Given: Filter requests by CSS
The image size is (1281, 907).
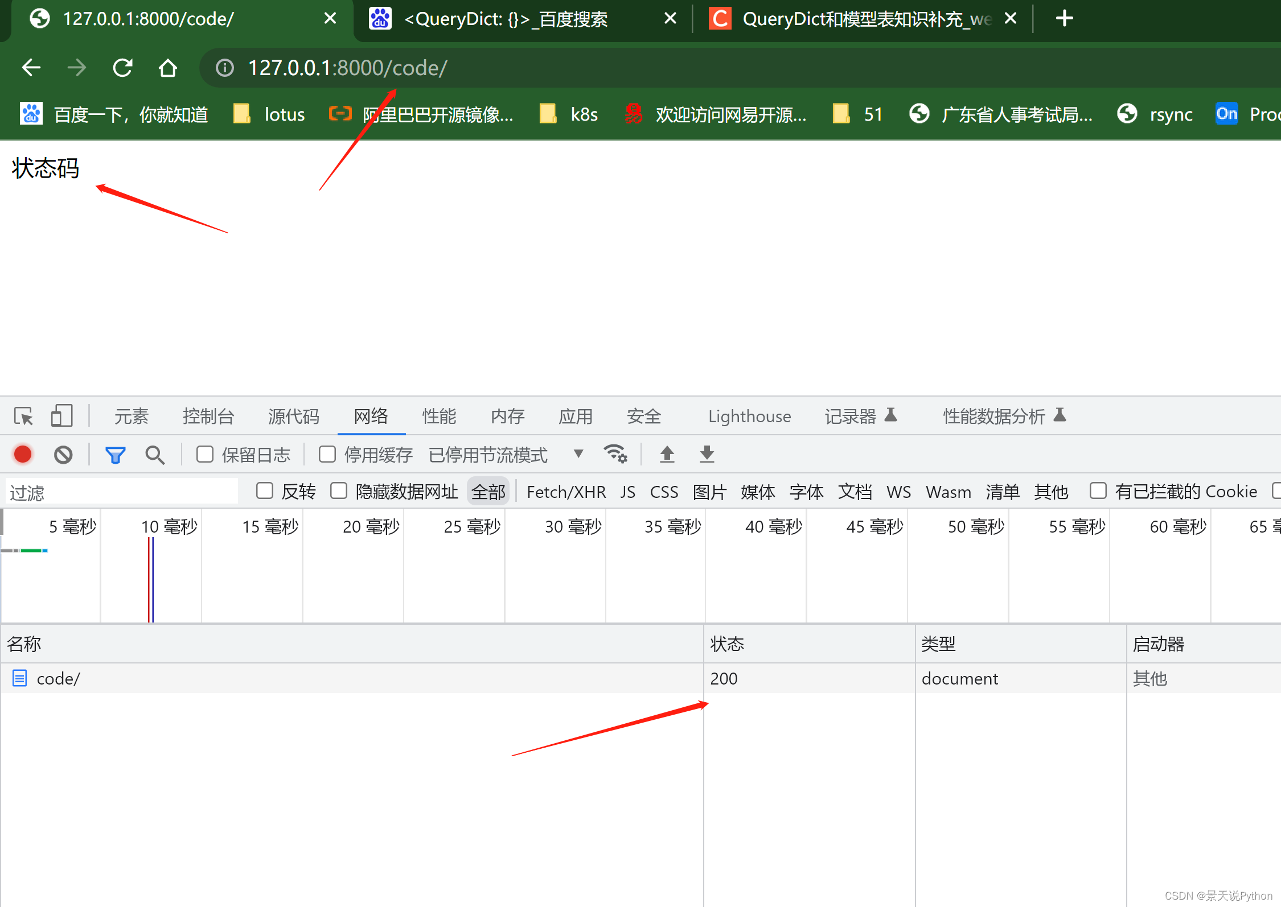Looking at the screenshot, I should pos(664,492).
